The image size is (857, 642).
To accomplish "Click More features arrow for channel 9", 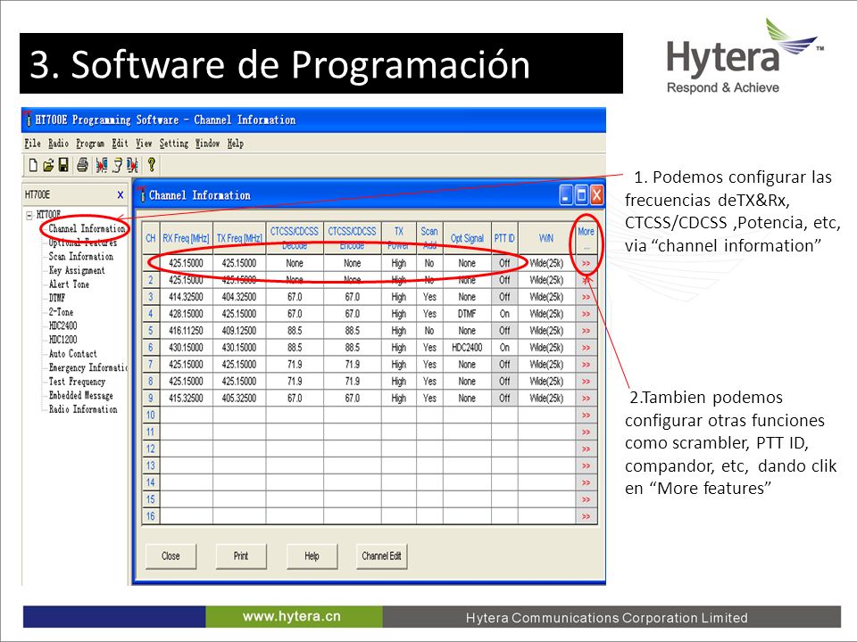I will click(x=587, y=399).
